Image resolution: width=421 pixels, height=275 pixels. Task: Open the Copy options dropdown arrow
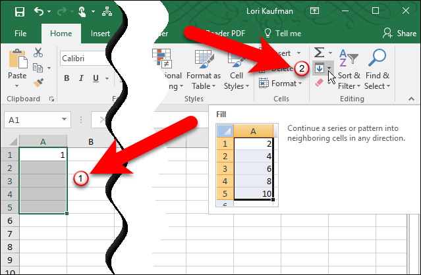pyautogui.click(x=49, y=68)
